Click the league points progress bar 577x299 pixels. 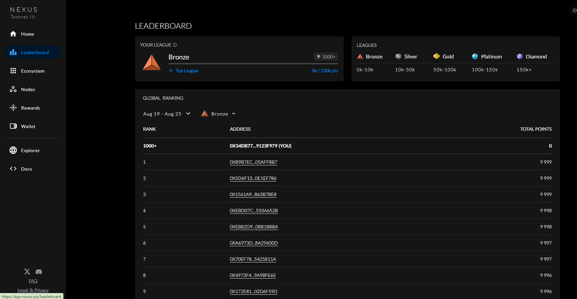click(253, 63)
